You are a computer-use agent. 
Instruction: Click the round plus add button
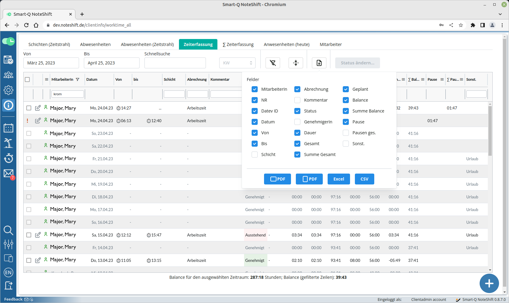tap(489, 283)
